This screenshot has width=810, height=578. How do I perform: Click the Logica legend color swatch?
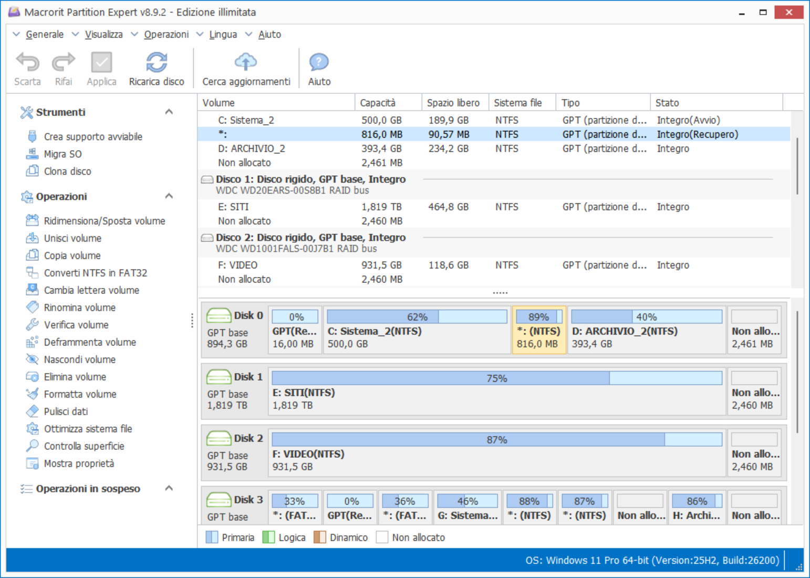268,537
